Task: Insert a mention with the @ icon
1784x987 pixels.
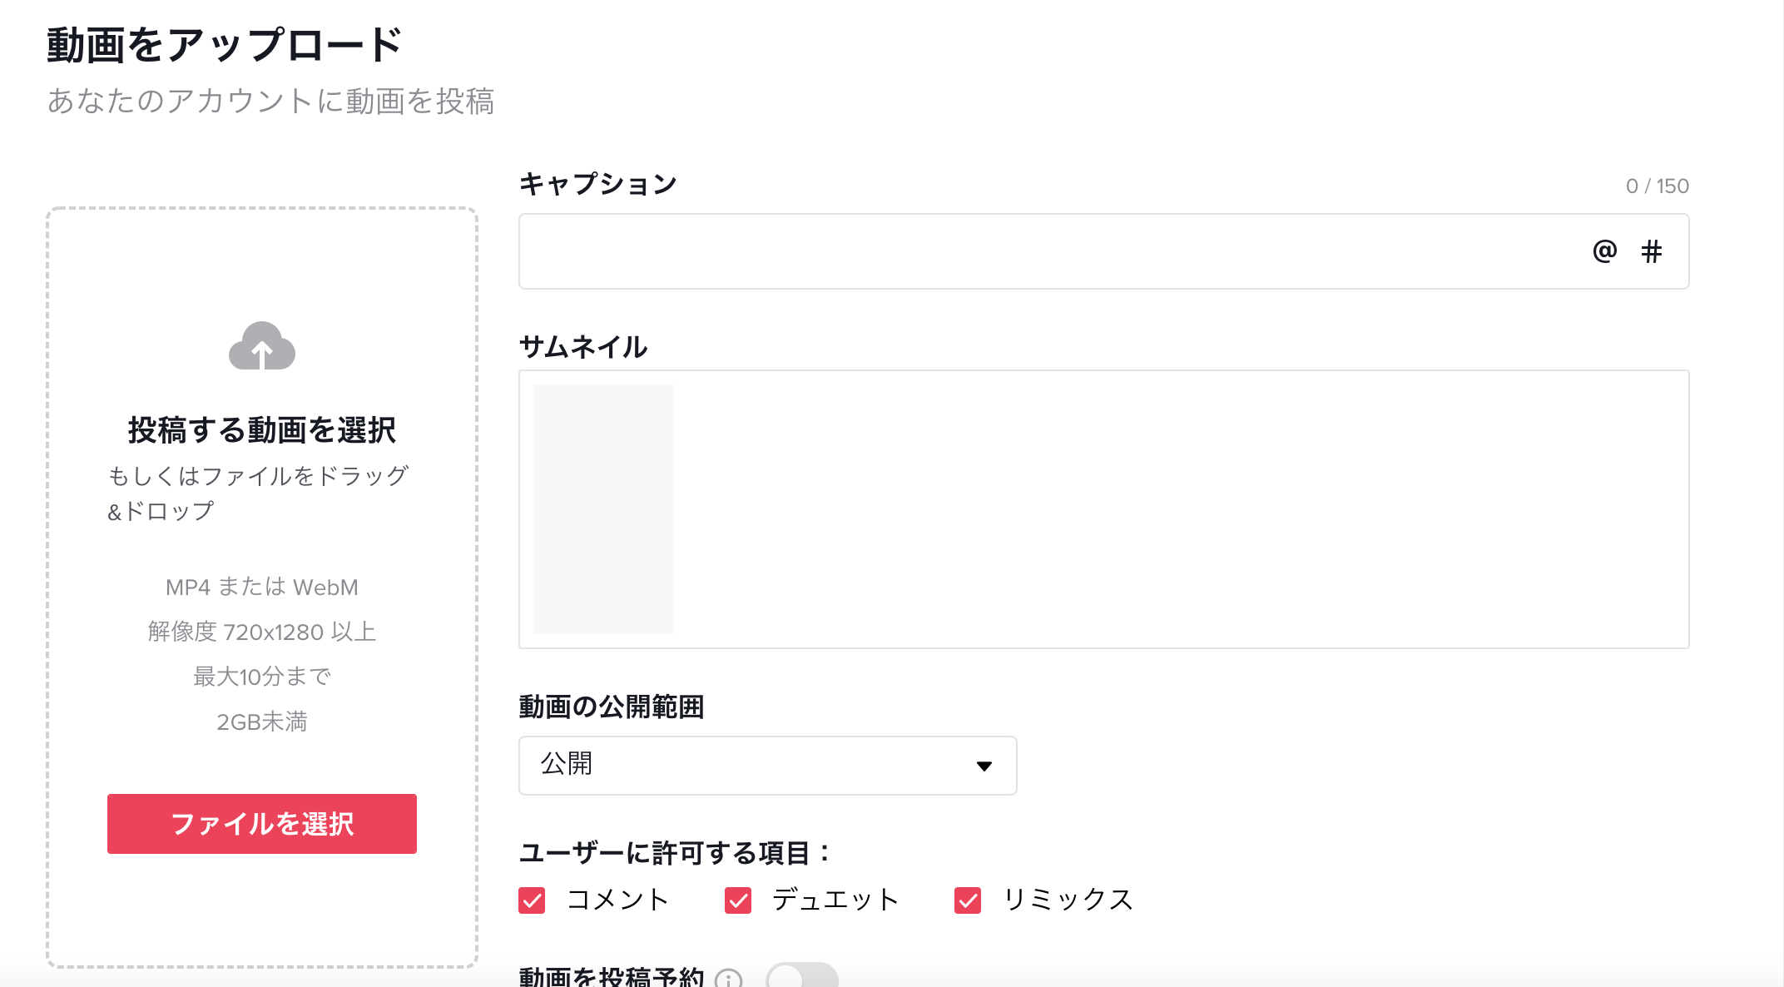Action: point(1604,251)
